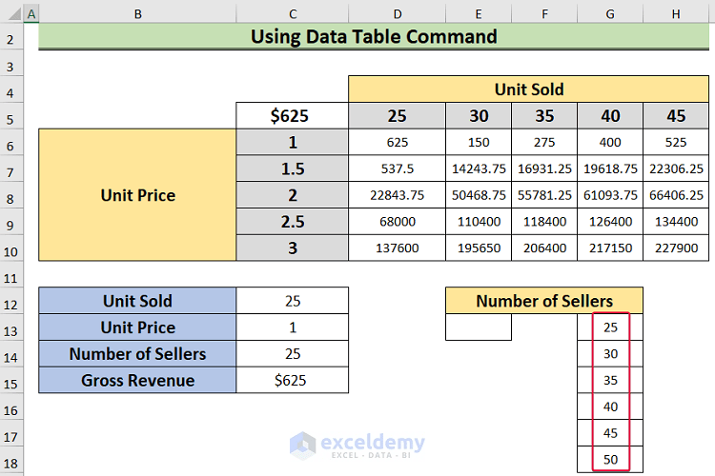Click the yellow 'Unit Price' merged cell
Viewport: 715px width, 476px height.
(x=137, y=195)
